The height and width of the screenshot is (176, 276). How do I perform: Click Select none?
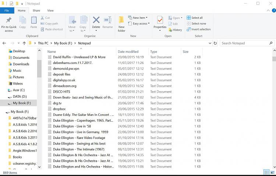pyautogui.click(x=197, y=24)
